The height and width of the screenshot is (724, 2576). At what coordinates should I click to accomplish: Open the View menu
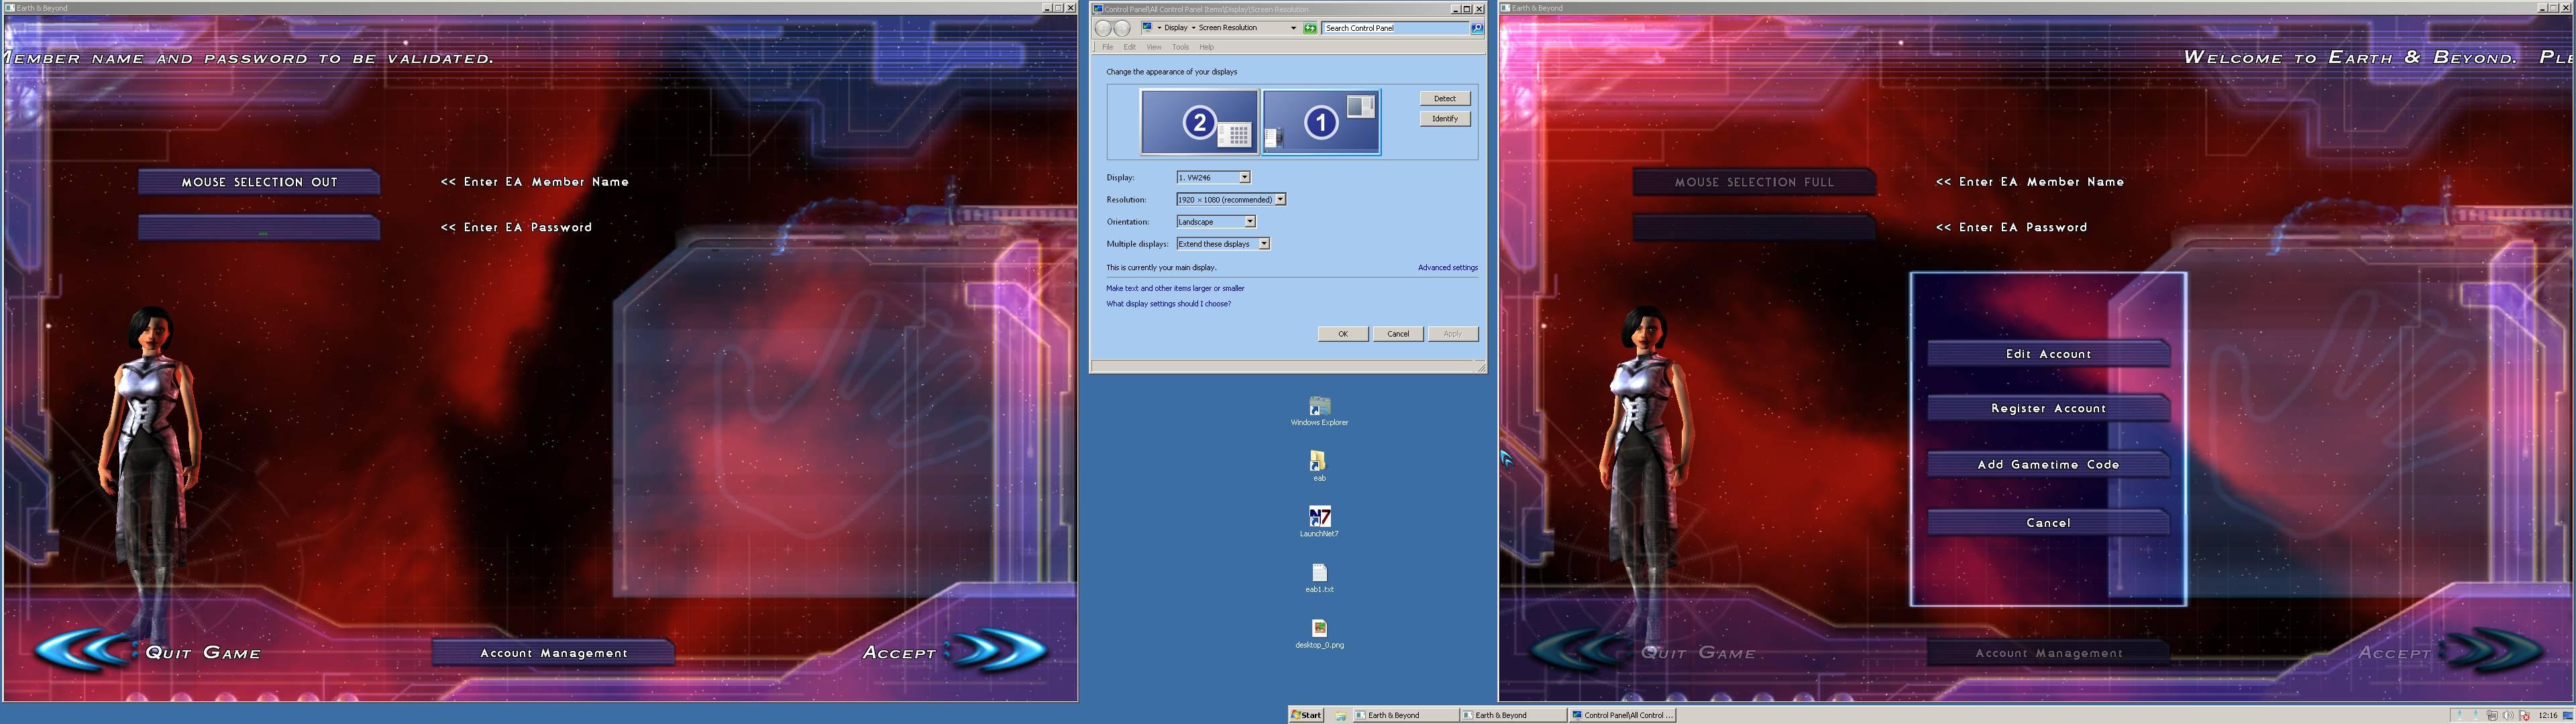pyautogui.click(x=1154, y=47)
